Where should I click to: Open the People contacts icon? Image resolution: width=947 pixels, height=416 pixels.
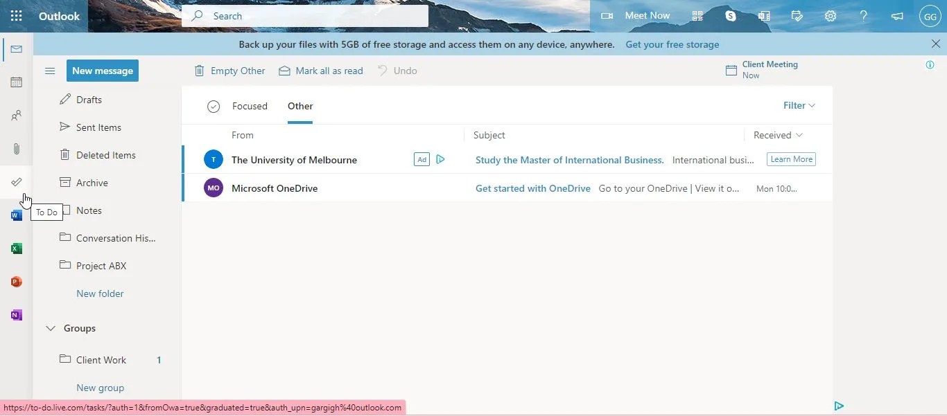[x=17, y=116]
